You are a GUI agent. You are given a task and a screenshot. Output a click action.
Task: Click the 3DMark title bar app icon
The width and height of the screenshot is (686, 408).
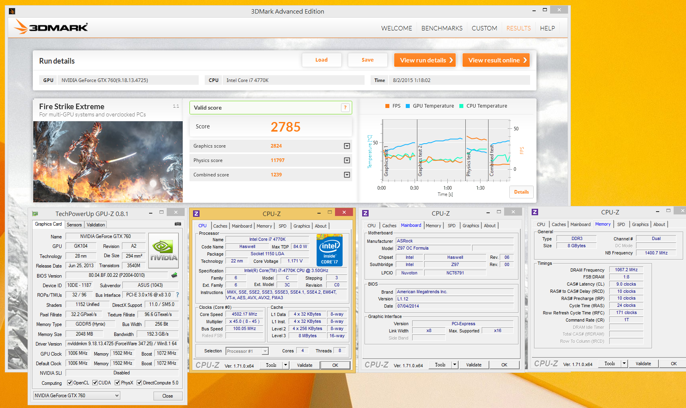click(x=12, y=11)
